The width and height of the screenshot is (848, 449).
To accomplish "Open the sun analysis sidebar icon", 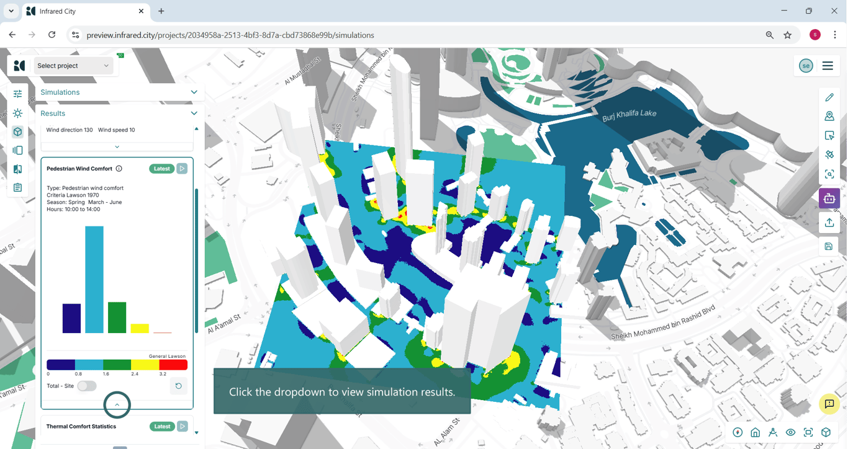I will pos(17,113).
